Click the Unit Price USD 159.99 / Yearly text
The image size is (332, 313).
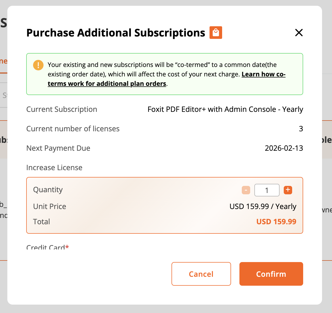point(263,206)
